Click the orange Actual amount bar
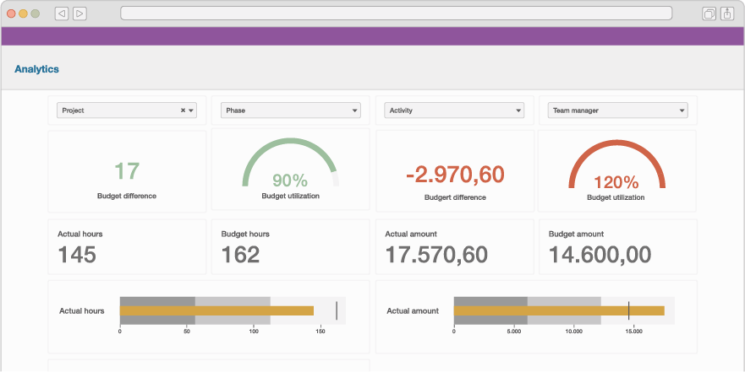The height and width of the screenshot is (372, 745). 558,310
